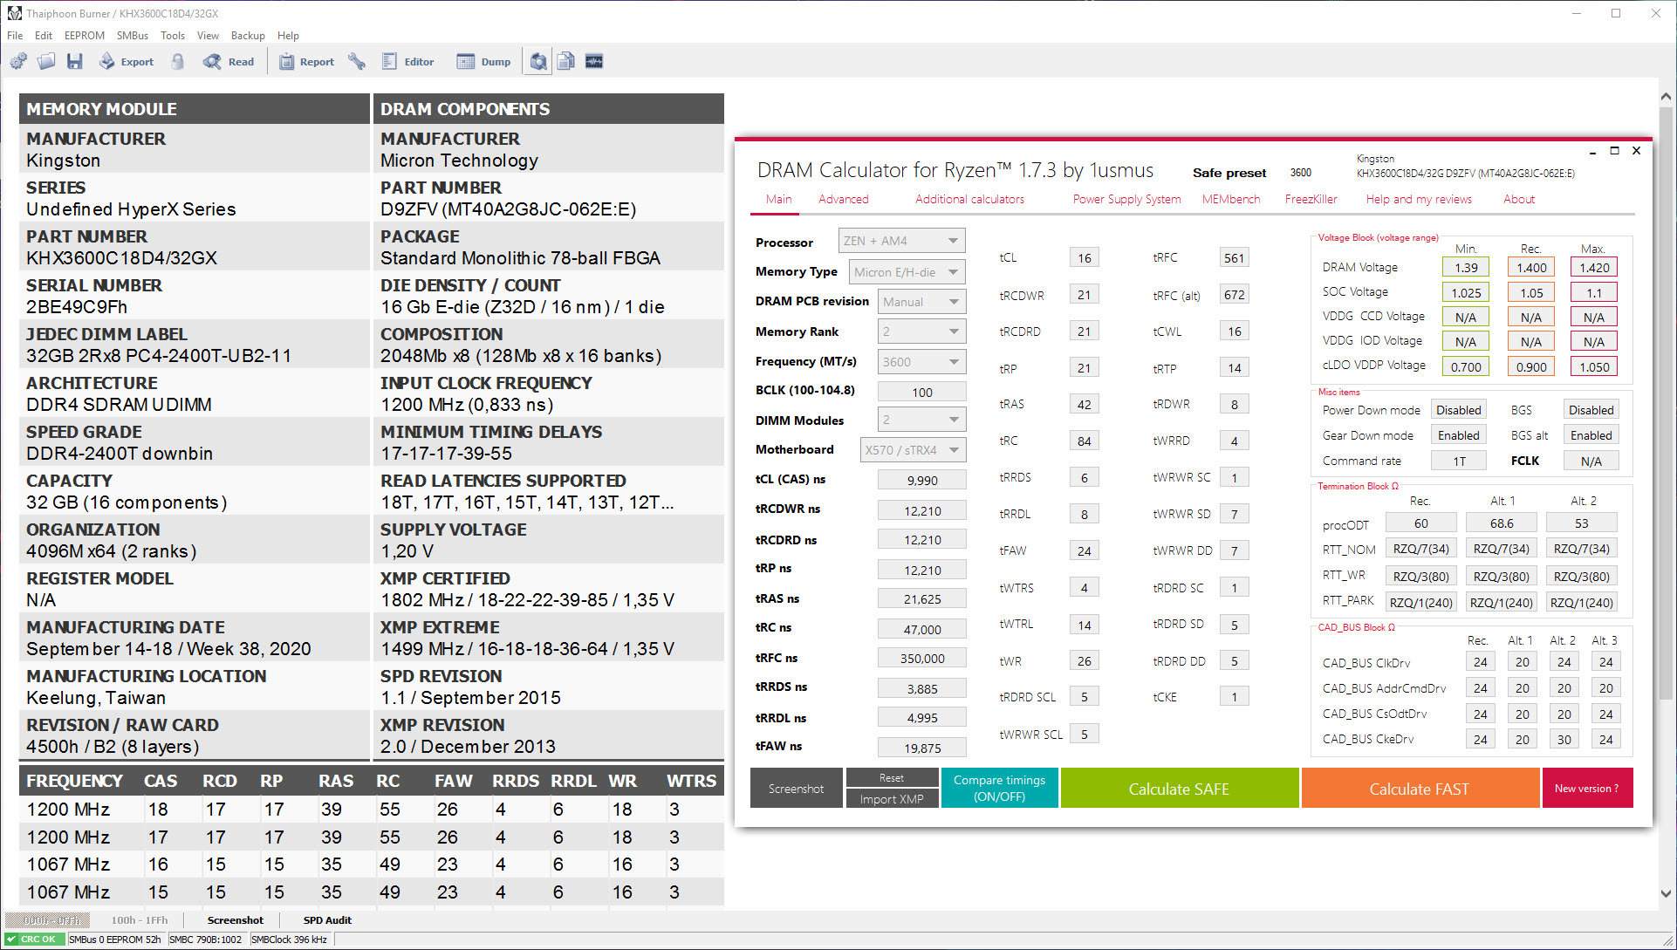Open the Memory Type dropdown
Screen dimensions: 1677x950
point(907,272)
